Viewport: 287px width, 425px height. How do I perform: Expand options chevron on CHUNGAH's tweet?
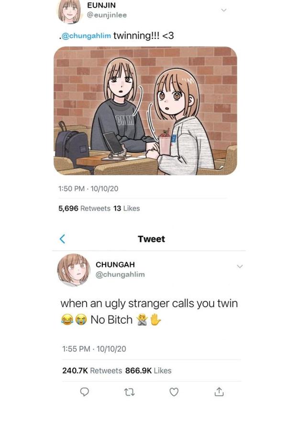click(x=240, y=266)
